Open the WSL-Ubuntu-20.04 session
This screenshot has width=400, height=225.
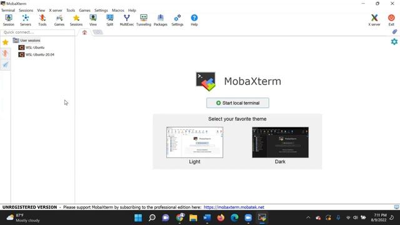coord(36,54)
